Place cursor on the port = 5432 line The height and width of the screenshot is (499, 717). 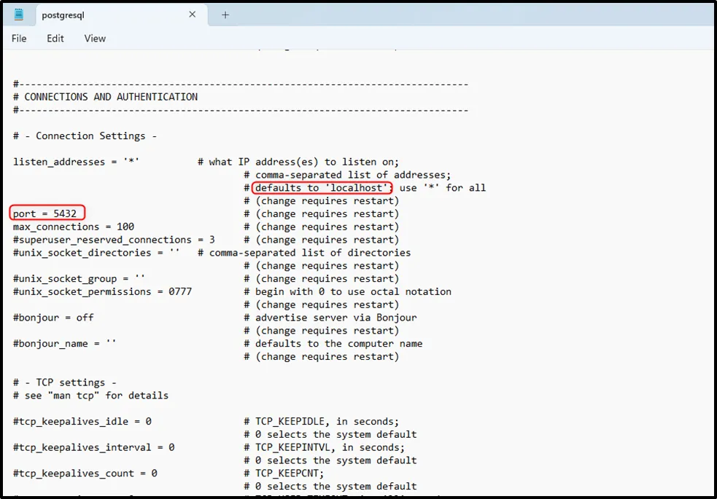point(45,214)
